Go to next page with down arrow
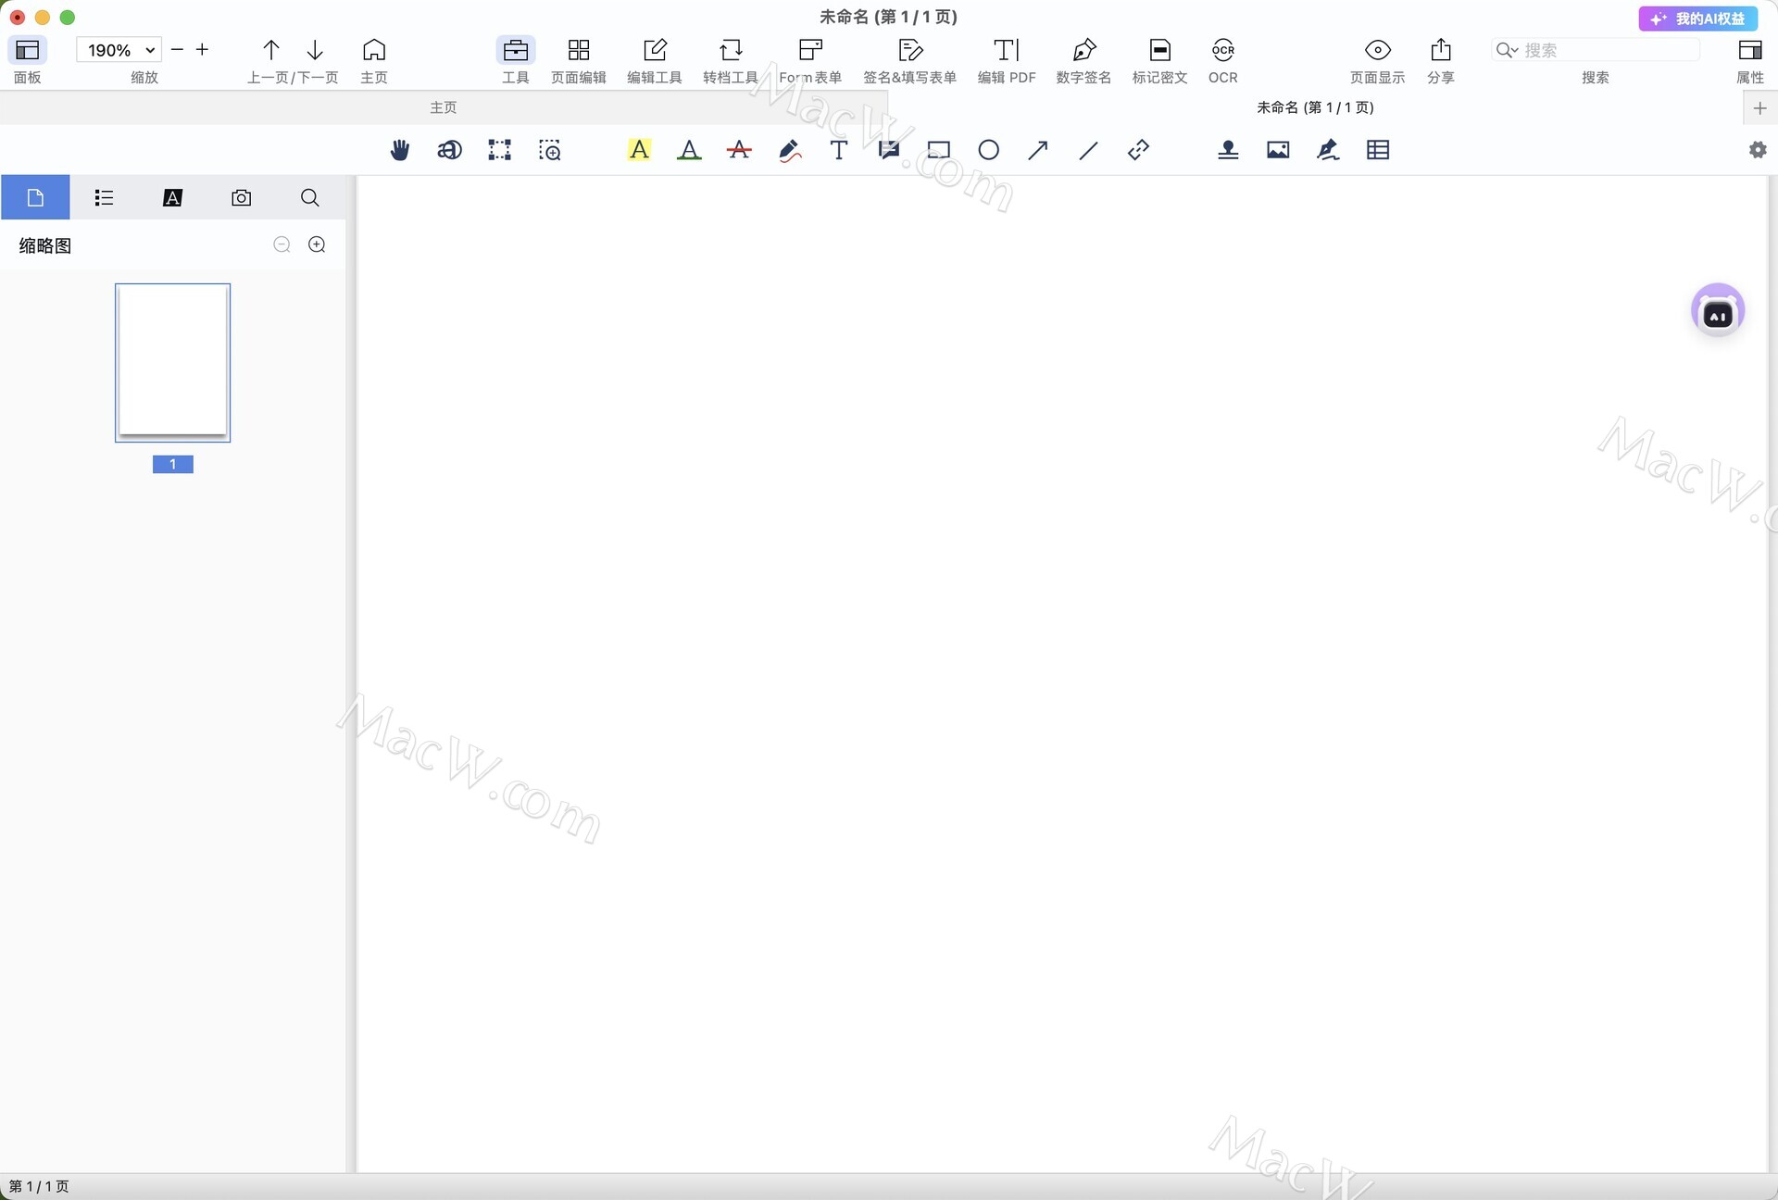 point(315,50)
